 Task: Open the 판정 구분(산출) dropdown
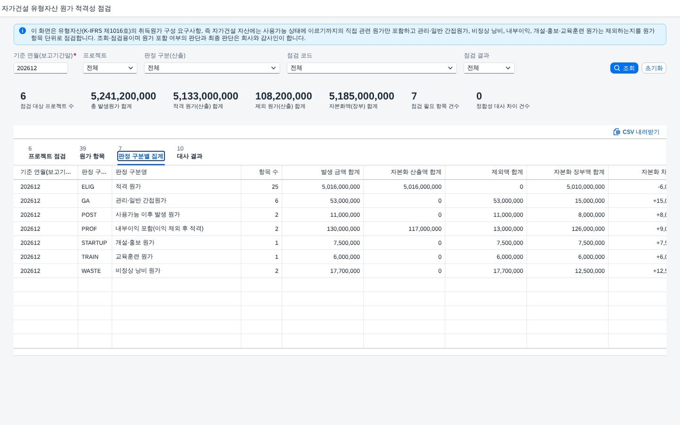pos(212,68)
